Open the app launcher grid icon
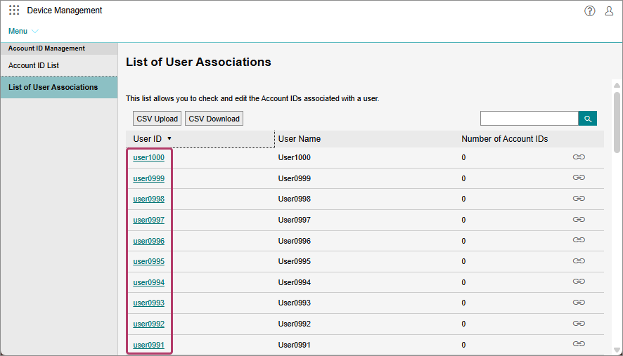 click(14, 11)
